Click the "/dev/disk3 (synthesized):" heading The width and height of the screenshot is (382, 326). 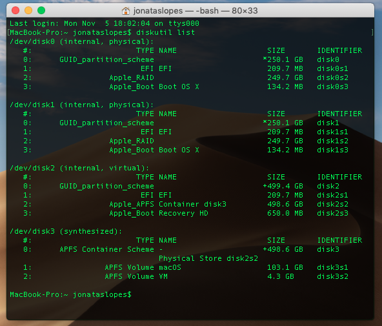click(66, 231)
